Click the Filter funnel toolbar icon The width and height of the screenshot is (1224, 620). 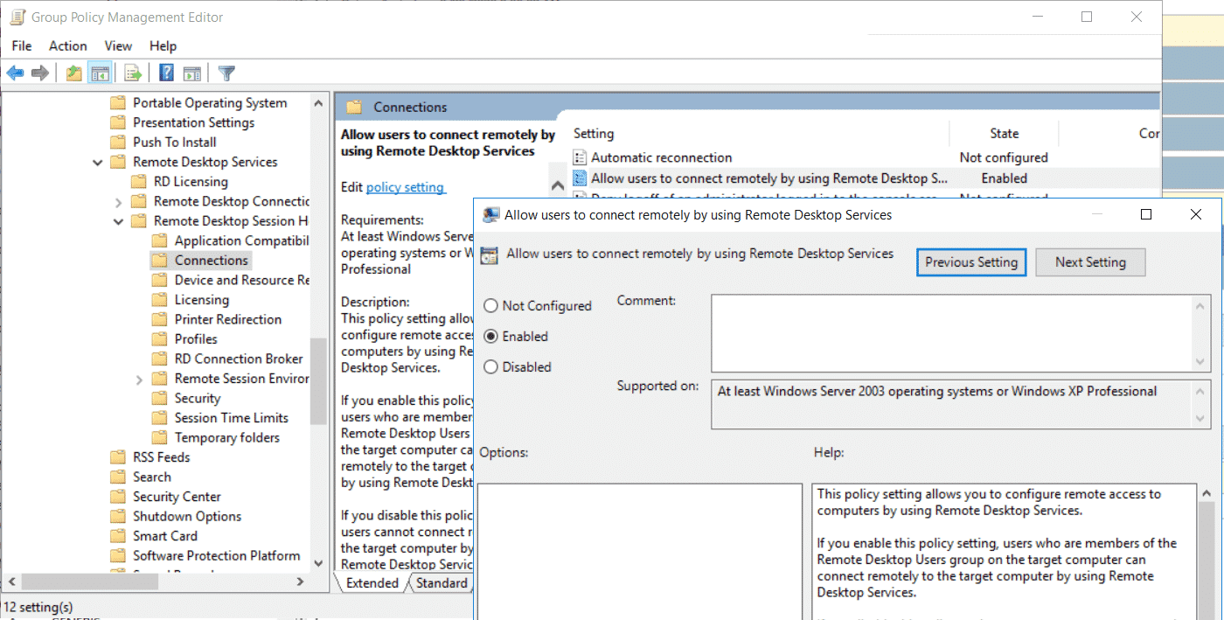pos(226,73)
